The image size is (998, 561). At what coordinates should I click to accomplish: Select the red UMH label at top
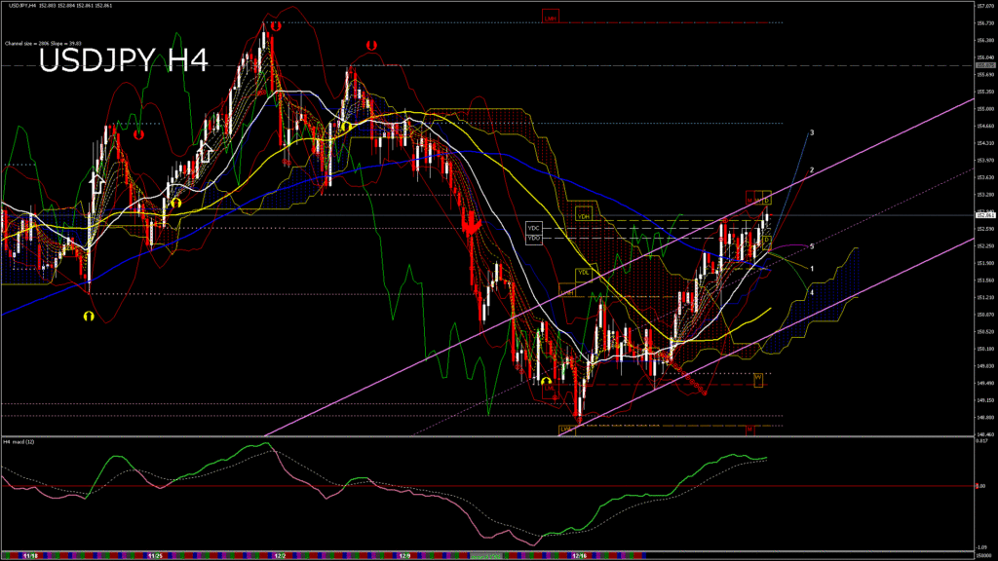pyautogui.click(x=551, y=17)
